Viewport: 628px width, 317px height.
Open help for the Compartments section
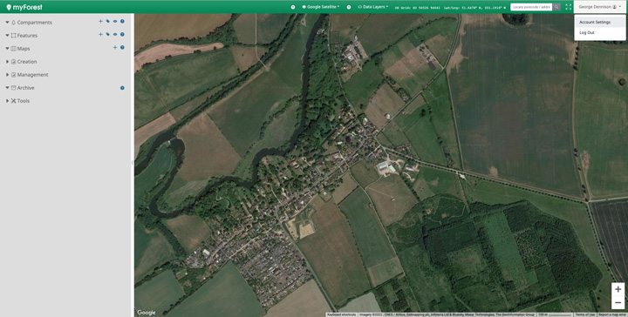pyautogui.click(x=122, y=22)
